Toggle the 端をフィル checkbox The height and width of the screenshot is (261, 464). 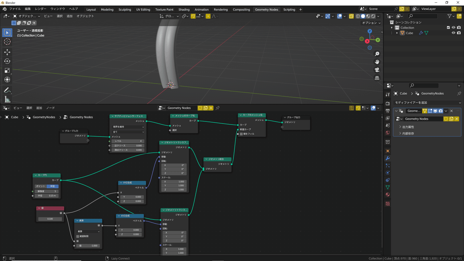tap(241, 134)
